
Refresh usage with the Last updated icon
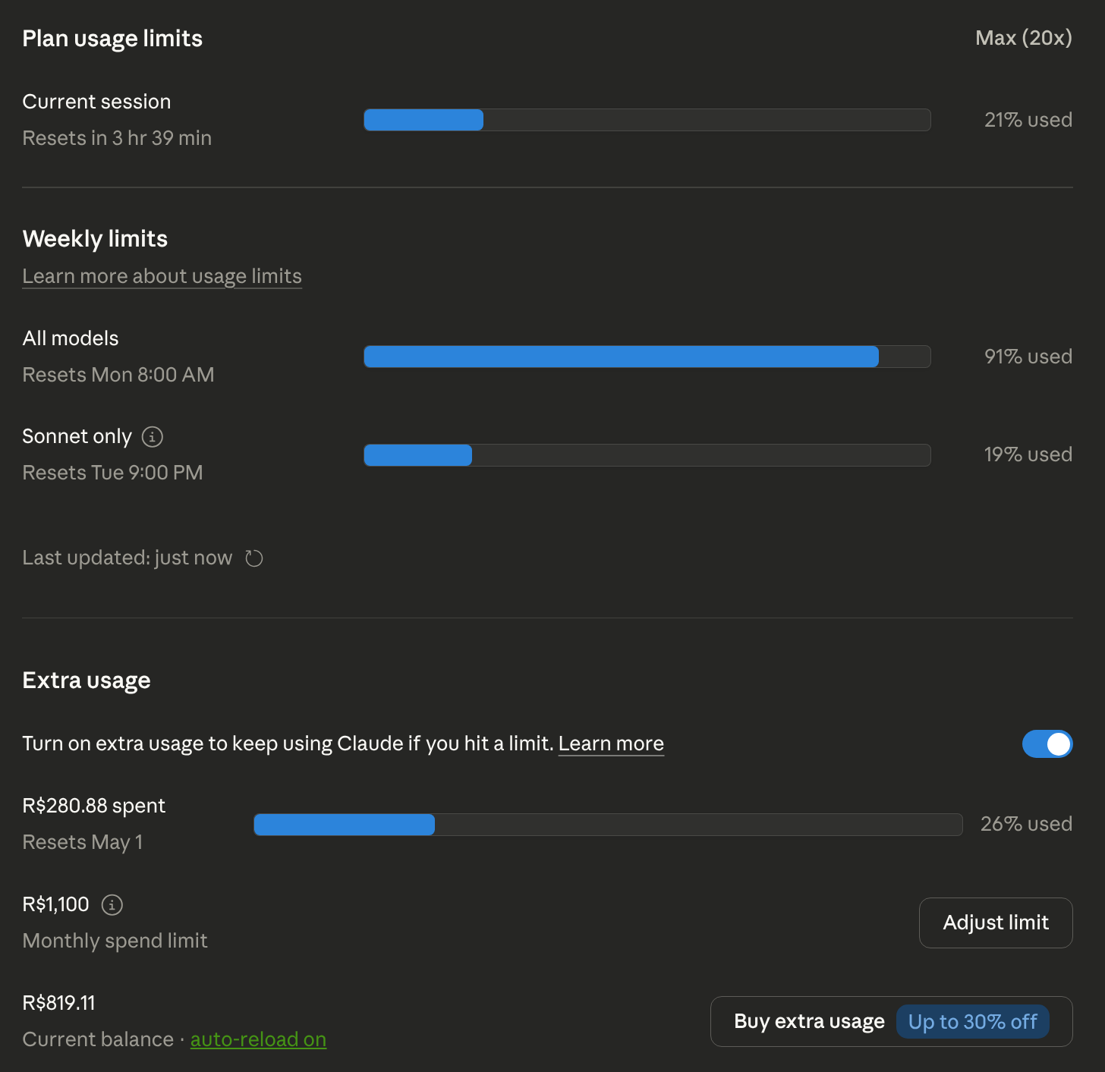254,558
